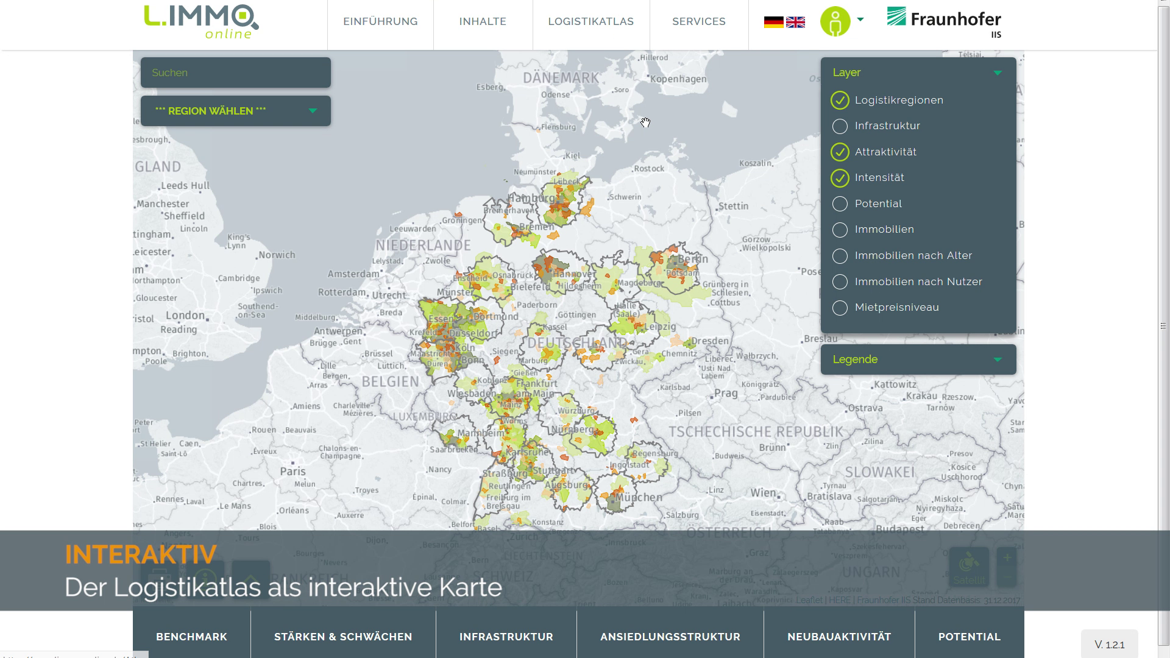Click the Paris label on the map
1170x658 pixels.
(x=293, y=471)
